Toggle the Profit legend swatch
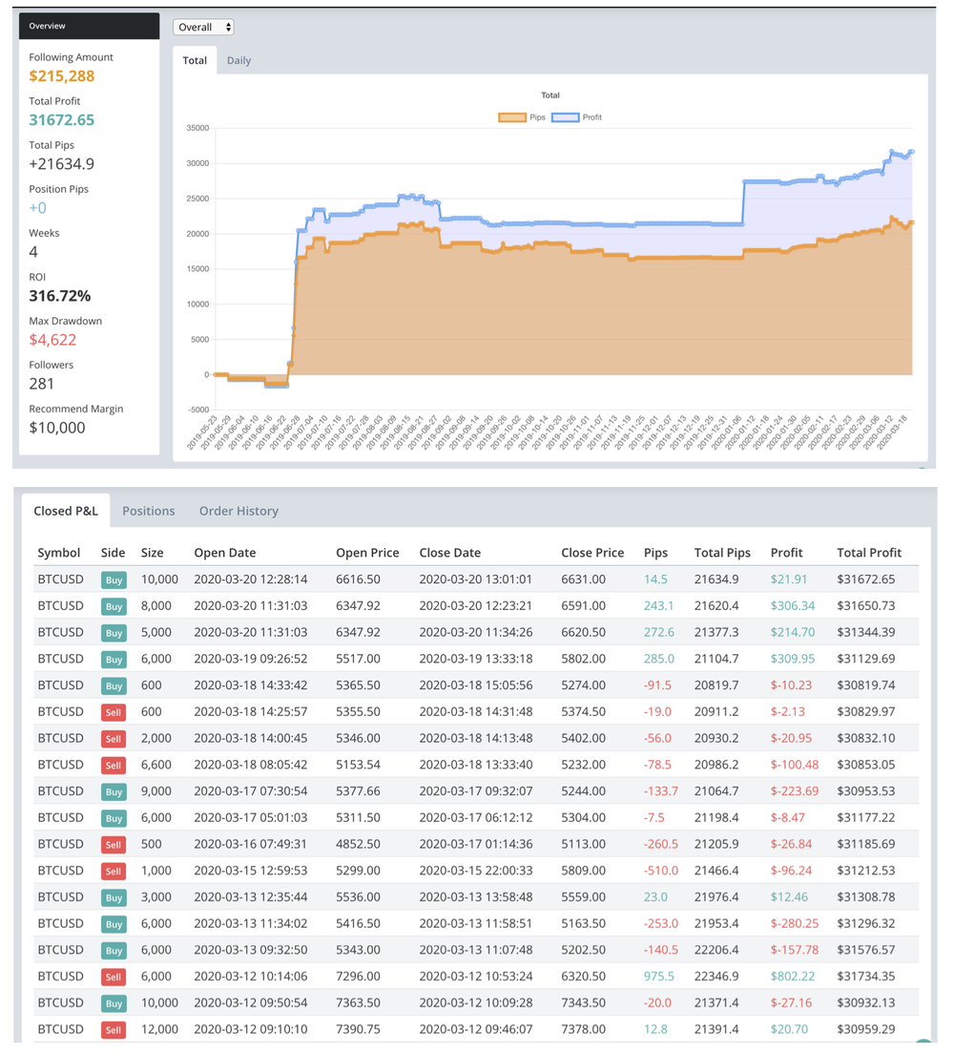The width and height of the screenshot is (954, 1054). [x=565, y=117]
